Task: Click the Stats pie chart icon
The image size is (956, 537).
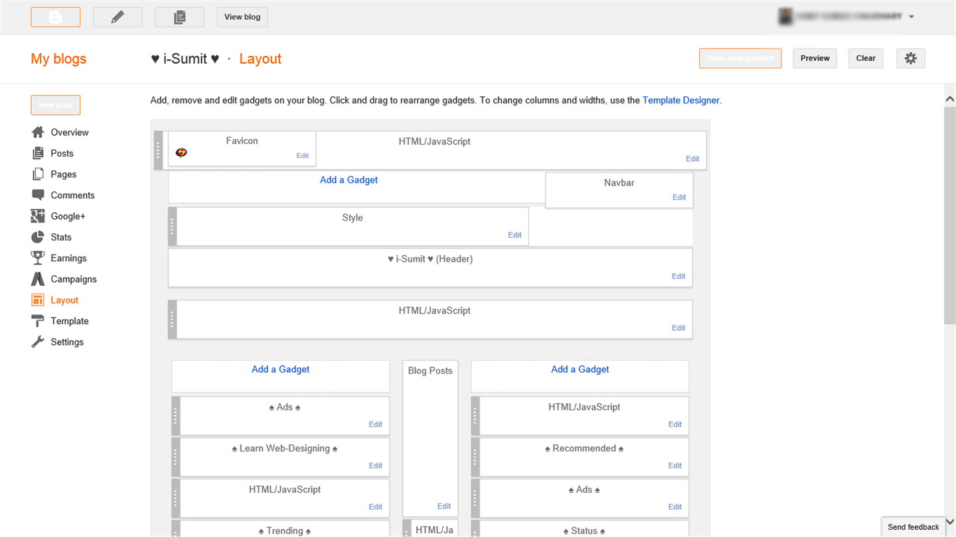Action: pos(38,237)
